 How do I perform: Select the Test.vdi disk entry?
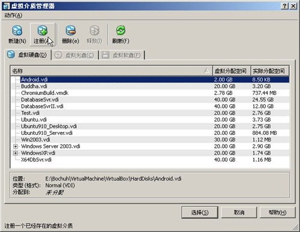(30, 113)
